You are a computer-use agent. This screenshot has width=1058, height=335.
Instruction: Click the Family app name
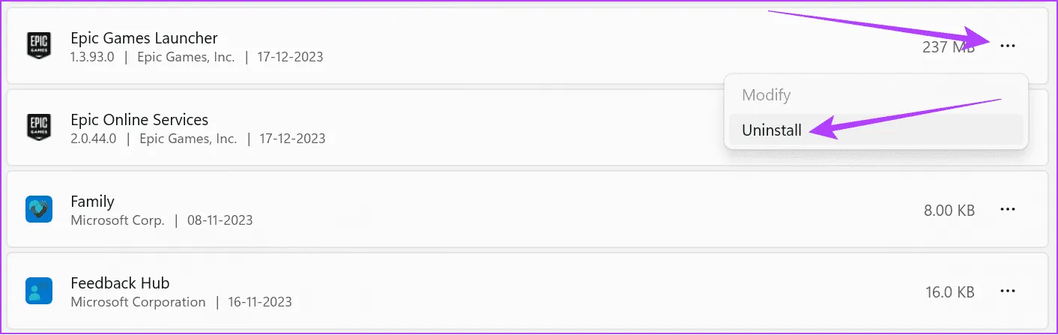click(x=92, y=202)
